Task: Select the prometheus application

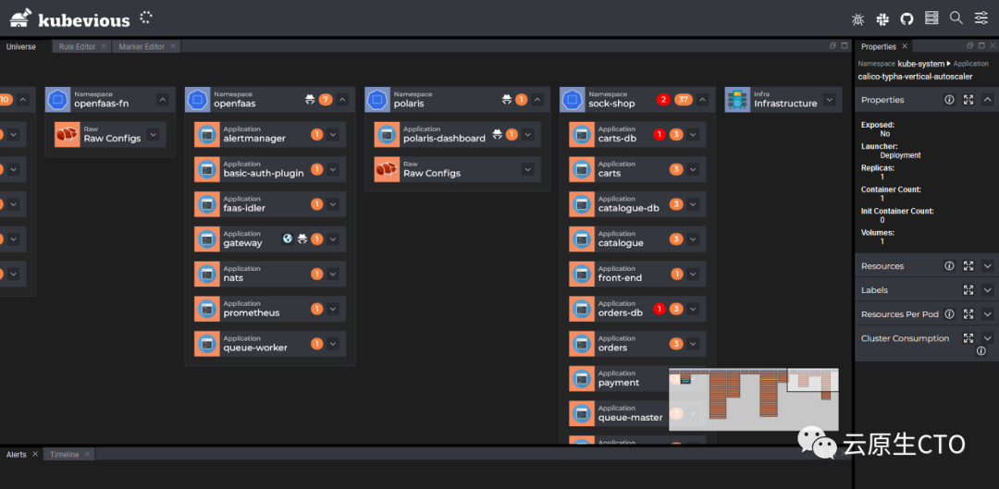Action: click(270, 309)
